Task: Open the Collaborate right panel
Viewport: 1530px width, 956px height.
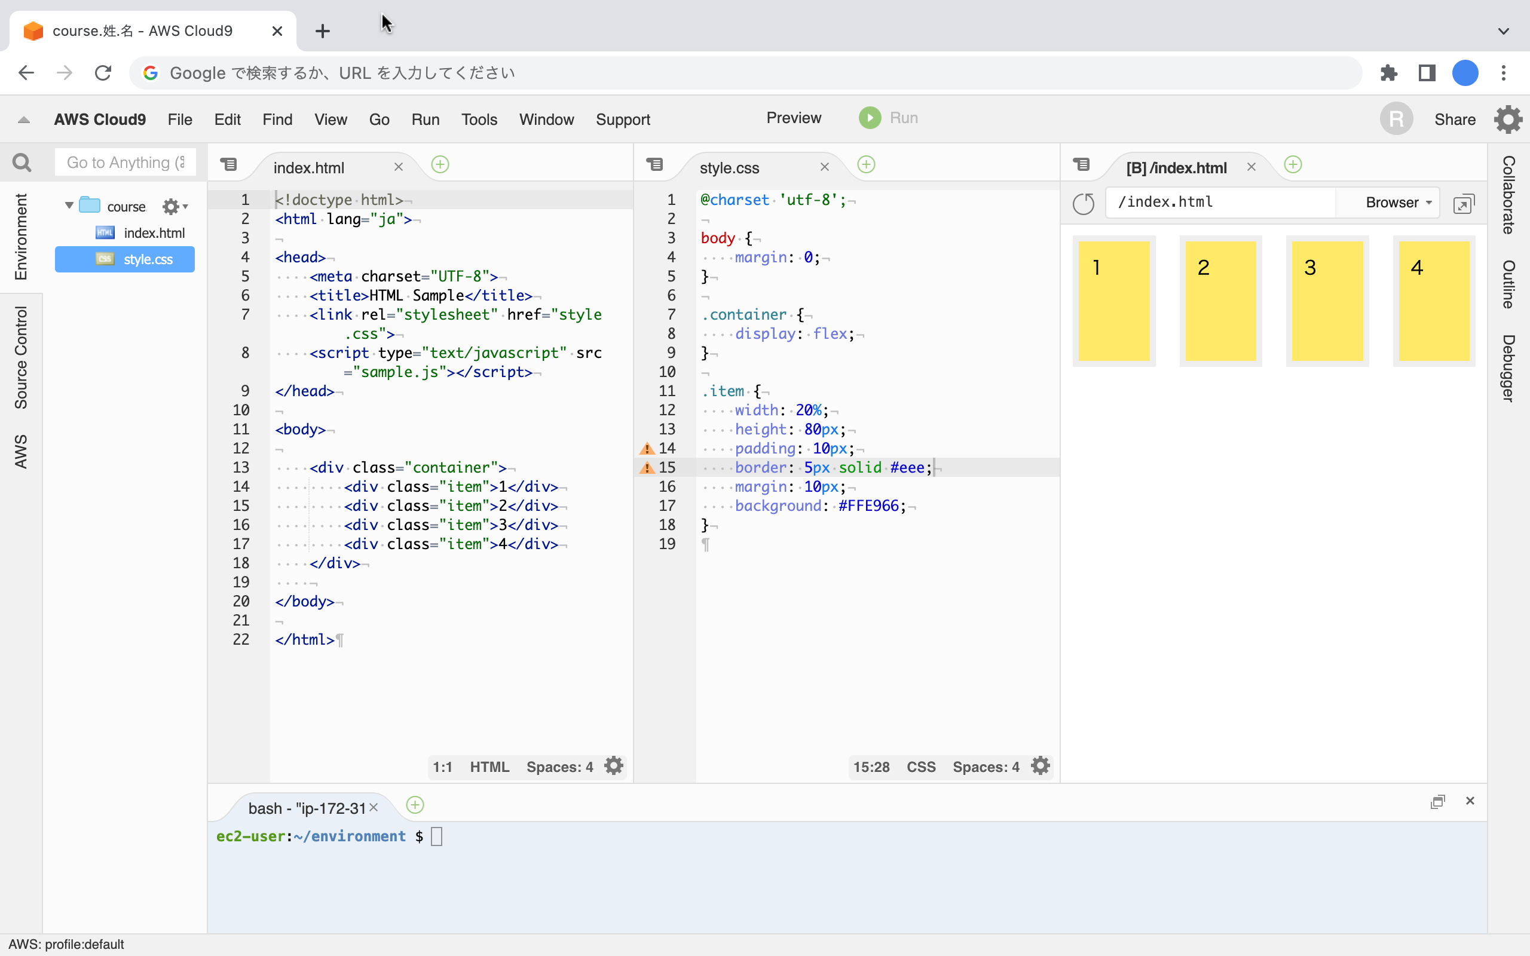Action: point(1508,195)
